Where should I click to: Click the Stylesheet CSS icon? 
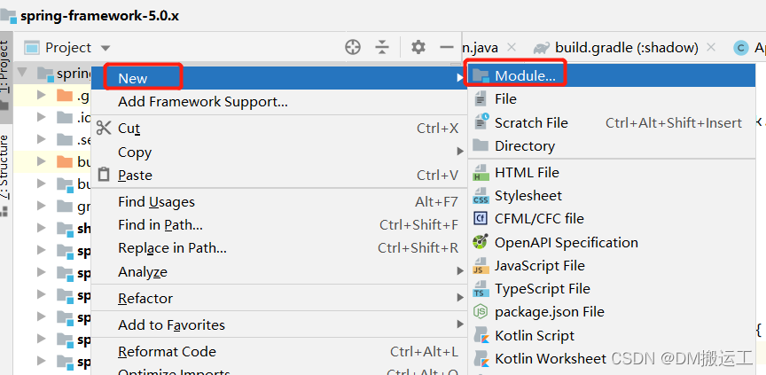coord(481,195)
